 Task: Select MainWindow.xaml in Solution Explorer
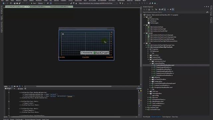[158, 101]
